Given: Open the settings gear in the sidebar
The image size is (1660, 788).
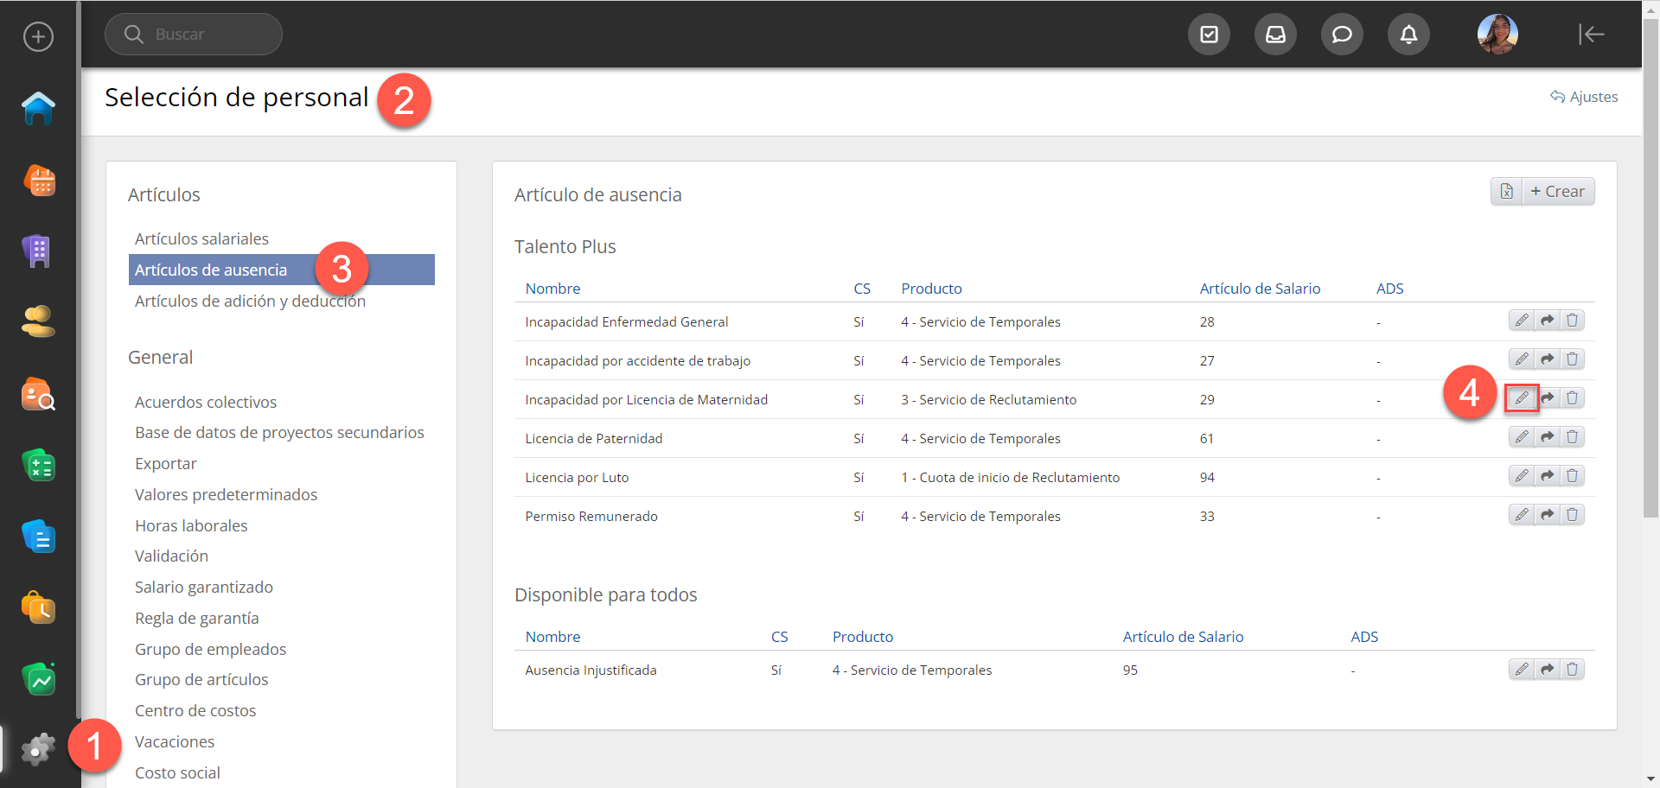Looking at the screenshot, I should pos(38,749).
